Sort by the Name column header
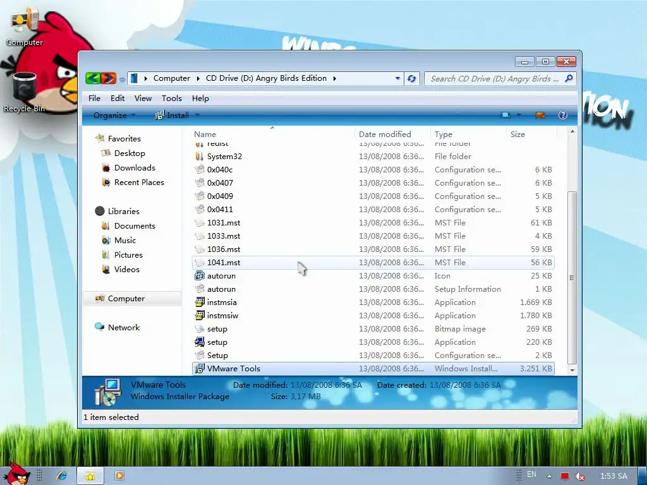The image size is (647, 485). 205,134
